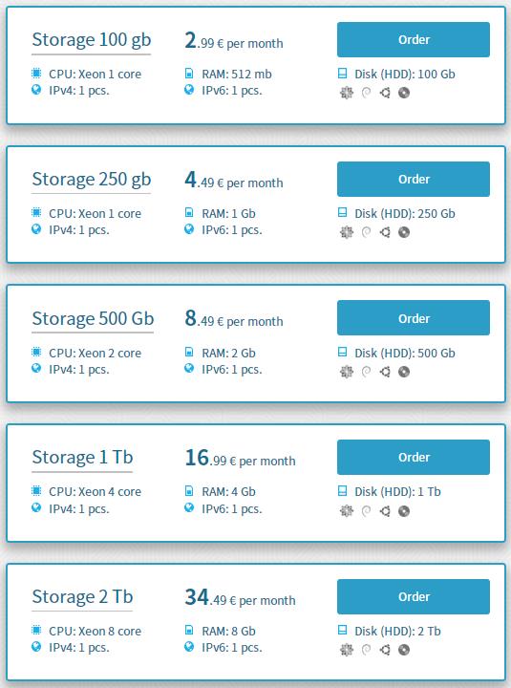Click the Debian swirl icon in Storage 1 Tb plan
This screenshot has height=688, width=511.
pos(366,510)
